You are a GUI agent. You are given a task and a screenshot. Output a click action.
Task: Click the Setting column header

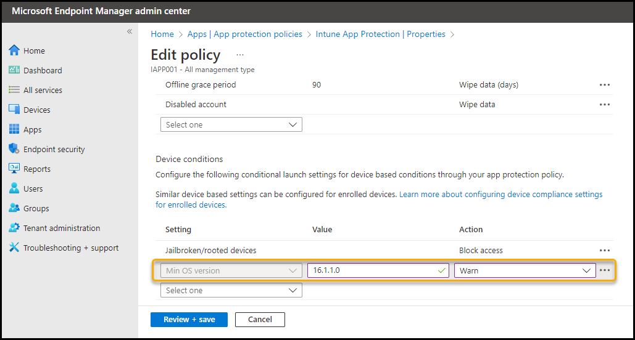click(x=178, y=229)
